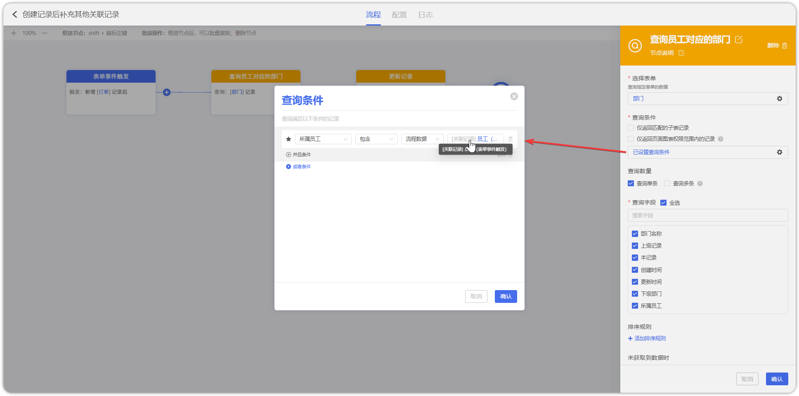This screenshot has height=396, width=799.
Task: Click 确认 button in the 查询条件 dialog
Action: (506, 297)
